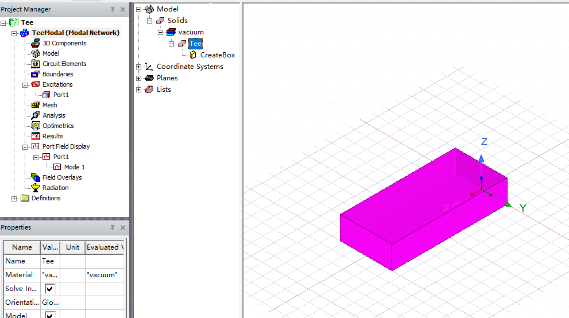The width and height of the screenshot is (569, 318).
Task: Click the Optimetrics icon
Action: tap(35, 126)
